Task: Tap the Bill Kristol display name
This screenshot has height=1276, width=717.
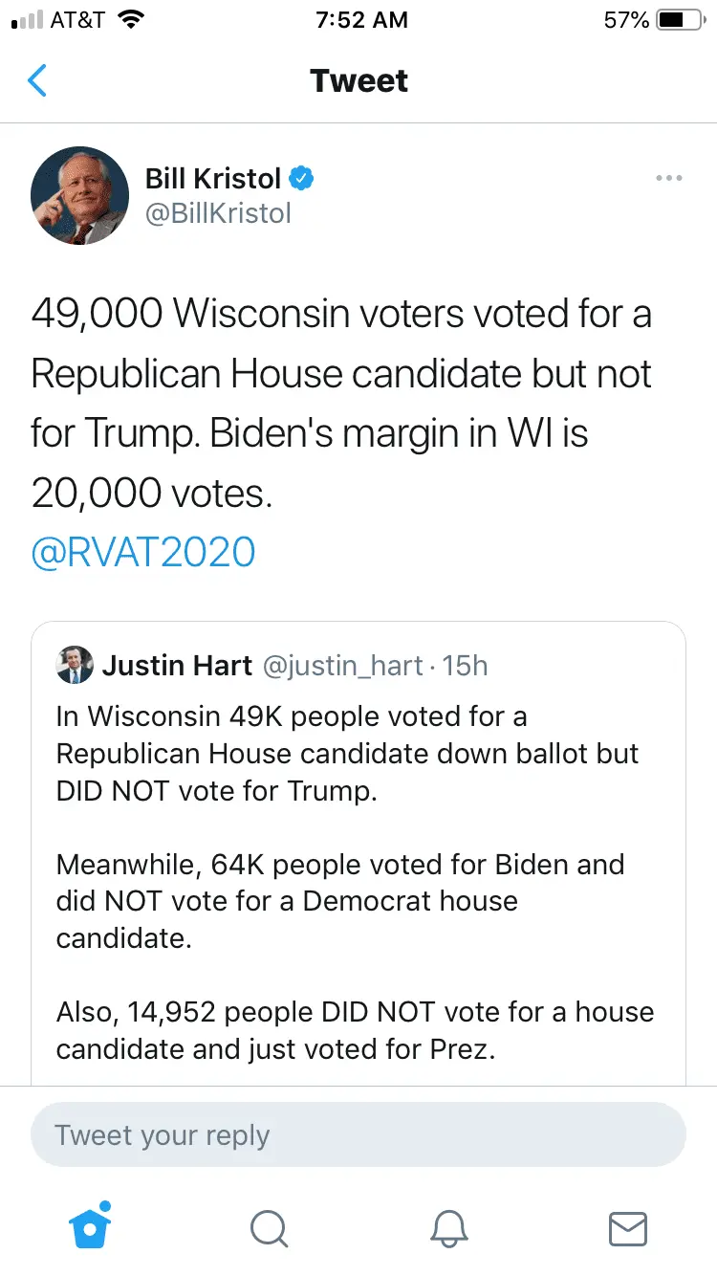Action: click(213, 178)
